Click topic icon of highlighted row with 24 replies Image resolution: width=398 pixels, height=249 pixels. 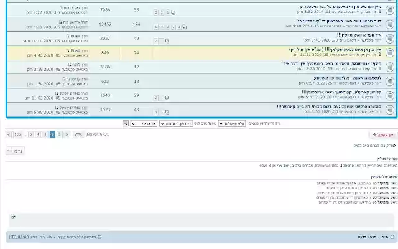point(390,53)
